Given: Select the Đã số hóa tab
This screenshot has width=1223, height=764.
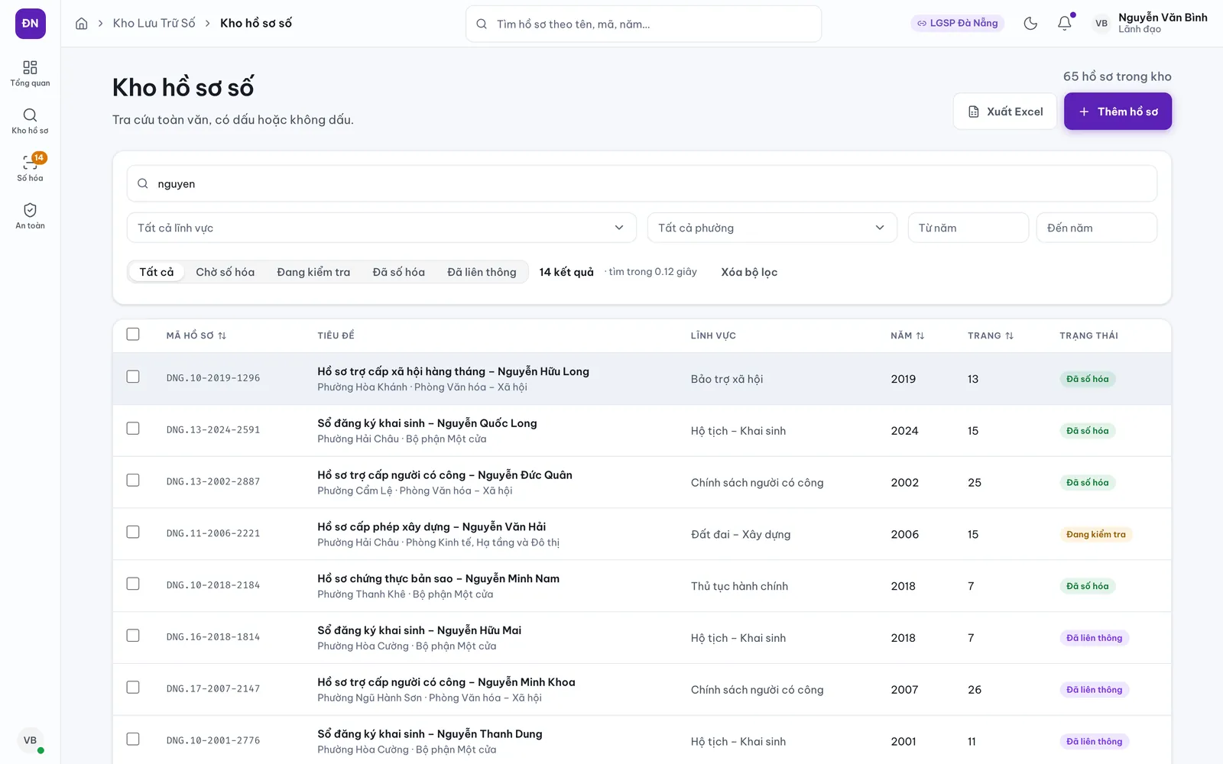Looking at the screenshot, I should (x=399, y=272).
